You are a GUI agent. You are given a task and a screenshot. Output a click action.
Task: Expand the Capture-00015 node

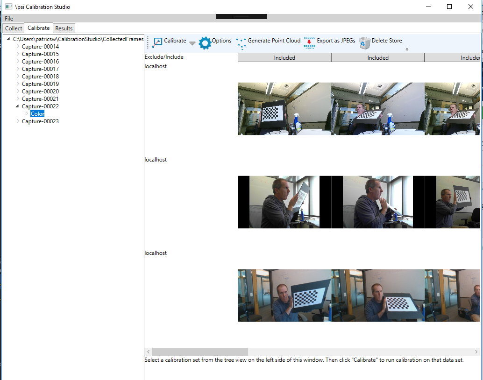point(18,54)
